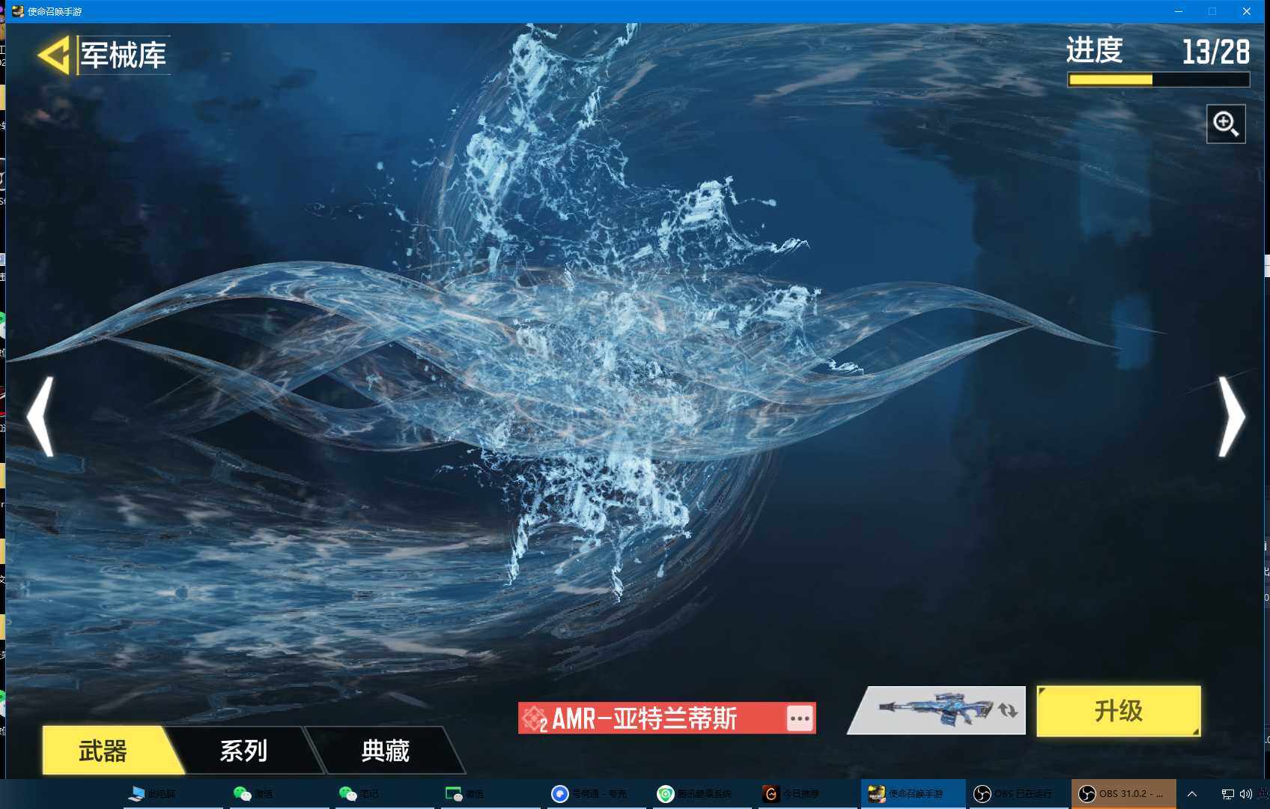1270x809 pixels.
Task: Expand the system tray hidden icons
Action: [1192, 794]
